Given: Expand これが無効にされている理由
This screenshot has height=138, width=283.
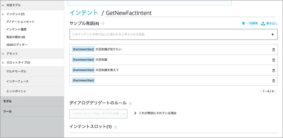Looking at the screenshot, I should [155, 113].
